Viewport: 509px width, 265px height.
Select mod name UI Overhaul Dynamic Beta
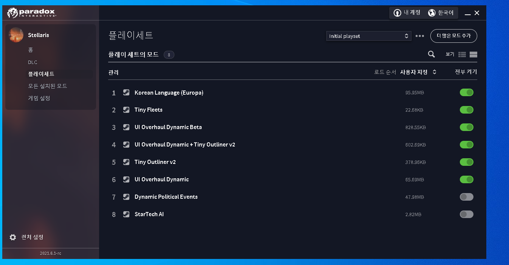tap(168, 127)
